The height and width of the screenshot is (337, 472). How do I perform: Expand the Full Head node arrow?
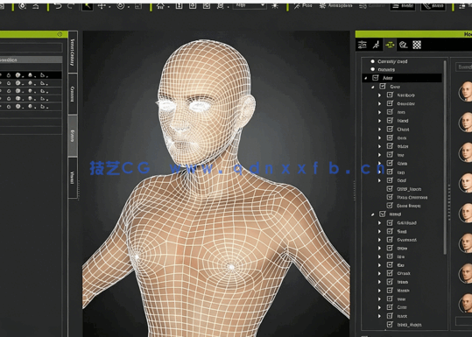pyautogui.click(x=379, y=223)
